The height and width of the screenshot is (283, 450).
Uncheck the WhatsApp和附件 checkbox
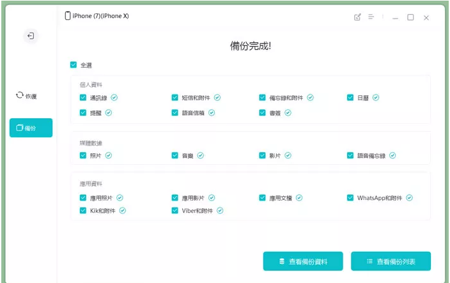pos(350,198)
